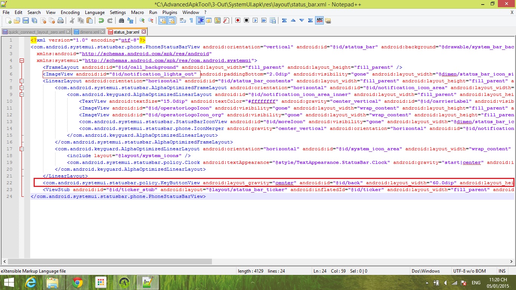Open the Function List panel icon
516x290 pixels.
226,20
